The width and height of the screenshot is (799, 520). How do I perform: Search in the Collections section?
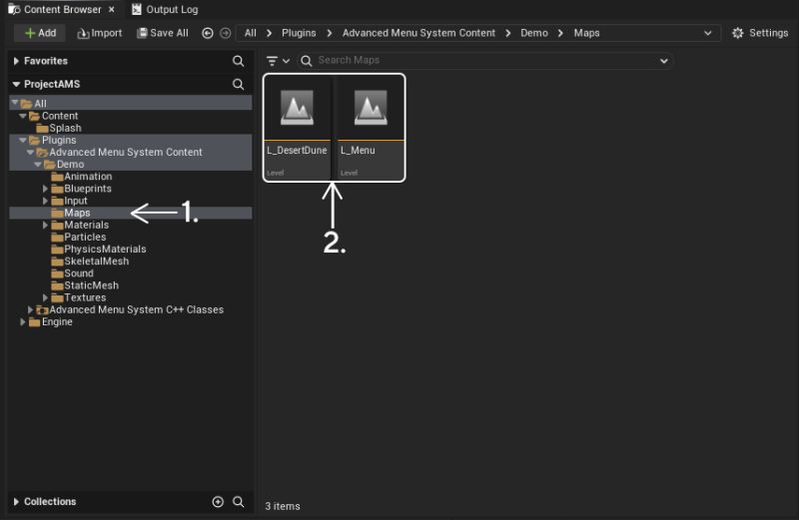[x=238, y=502]
